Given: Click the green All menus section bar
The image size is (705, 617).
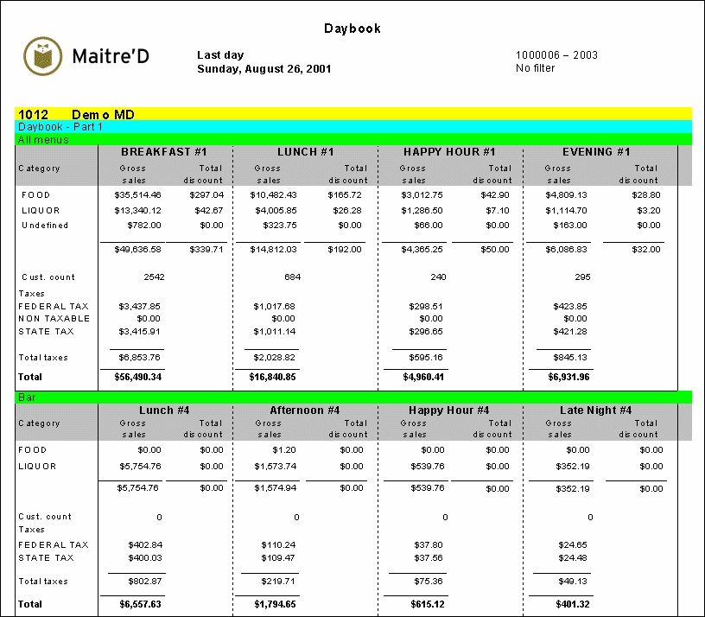Looking at the screenshot, I should [352, 139].
